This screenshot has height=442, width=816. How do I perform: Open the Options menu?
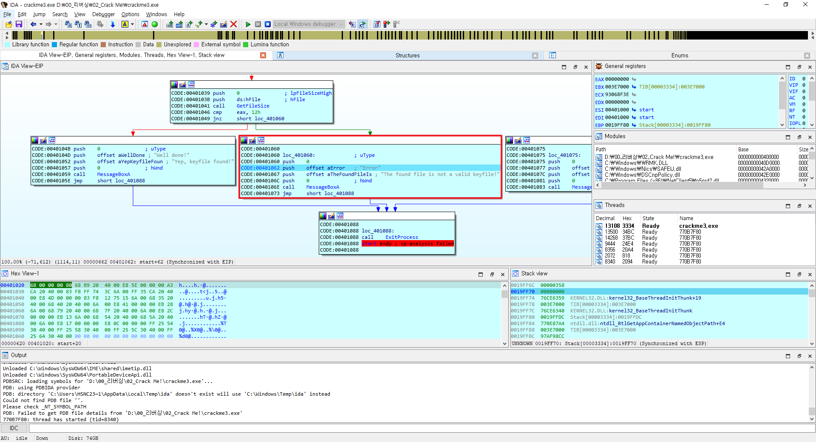pos(130,14)
